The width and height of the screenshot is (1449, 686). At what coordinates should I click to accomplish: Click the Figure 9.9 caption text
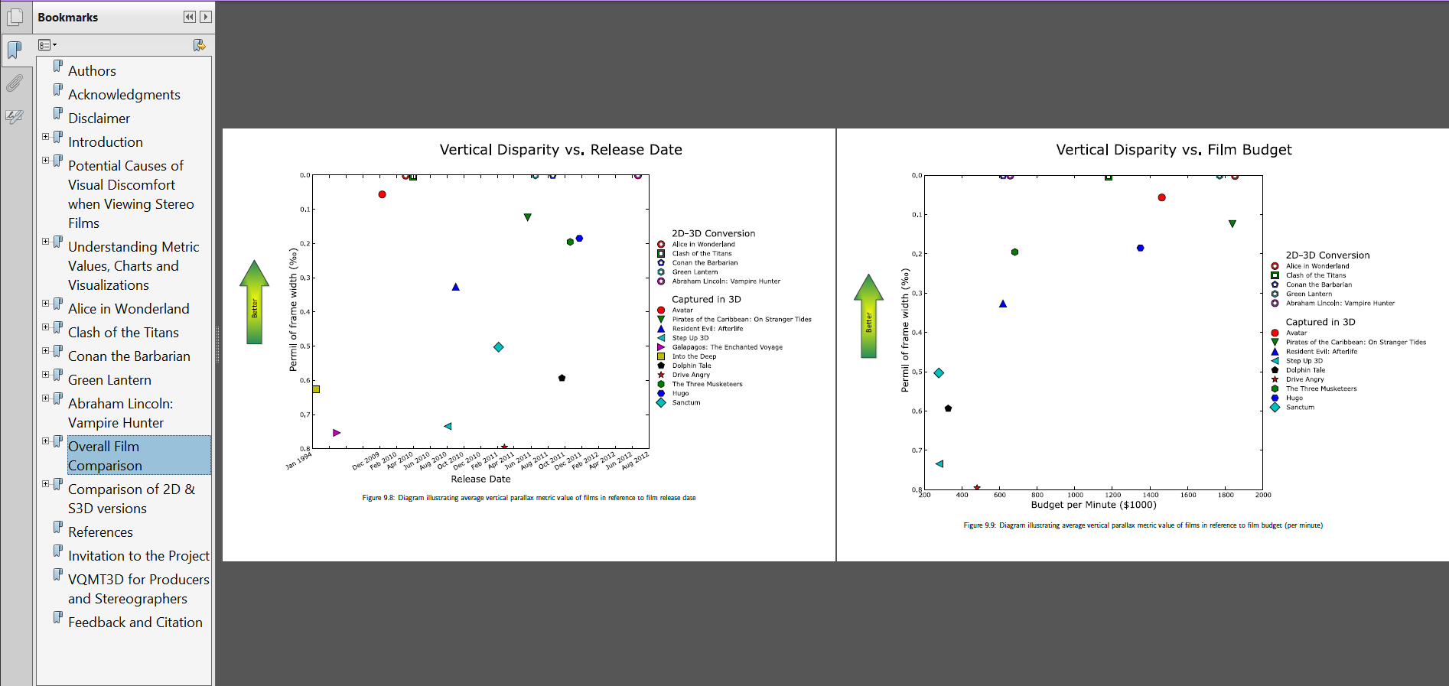pos(1143,525)
